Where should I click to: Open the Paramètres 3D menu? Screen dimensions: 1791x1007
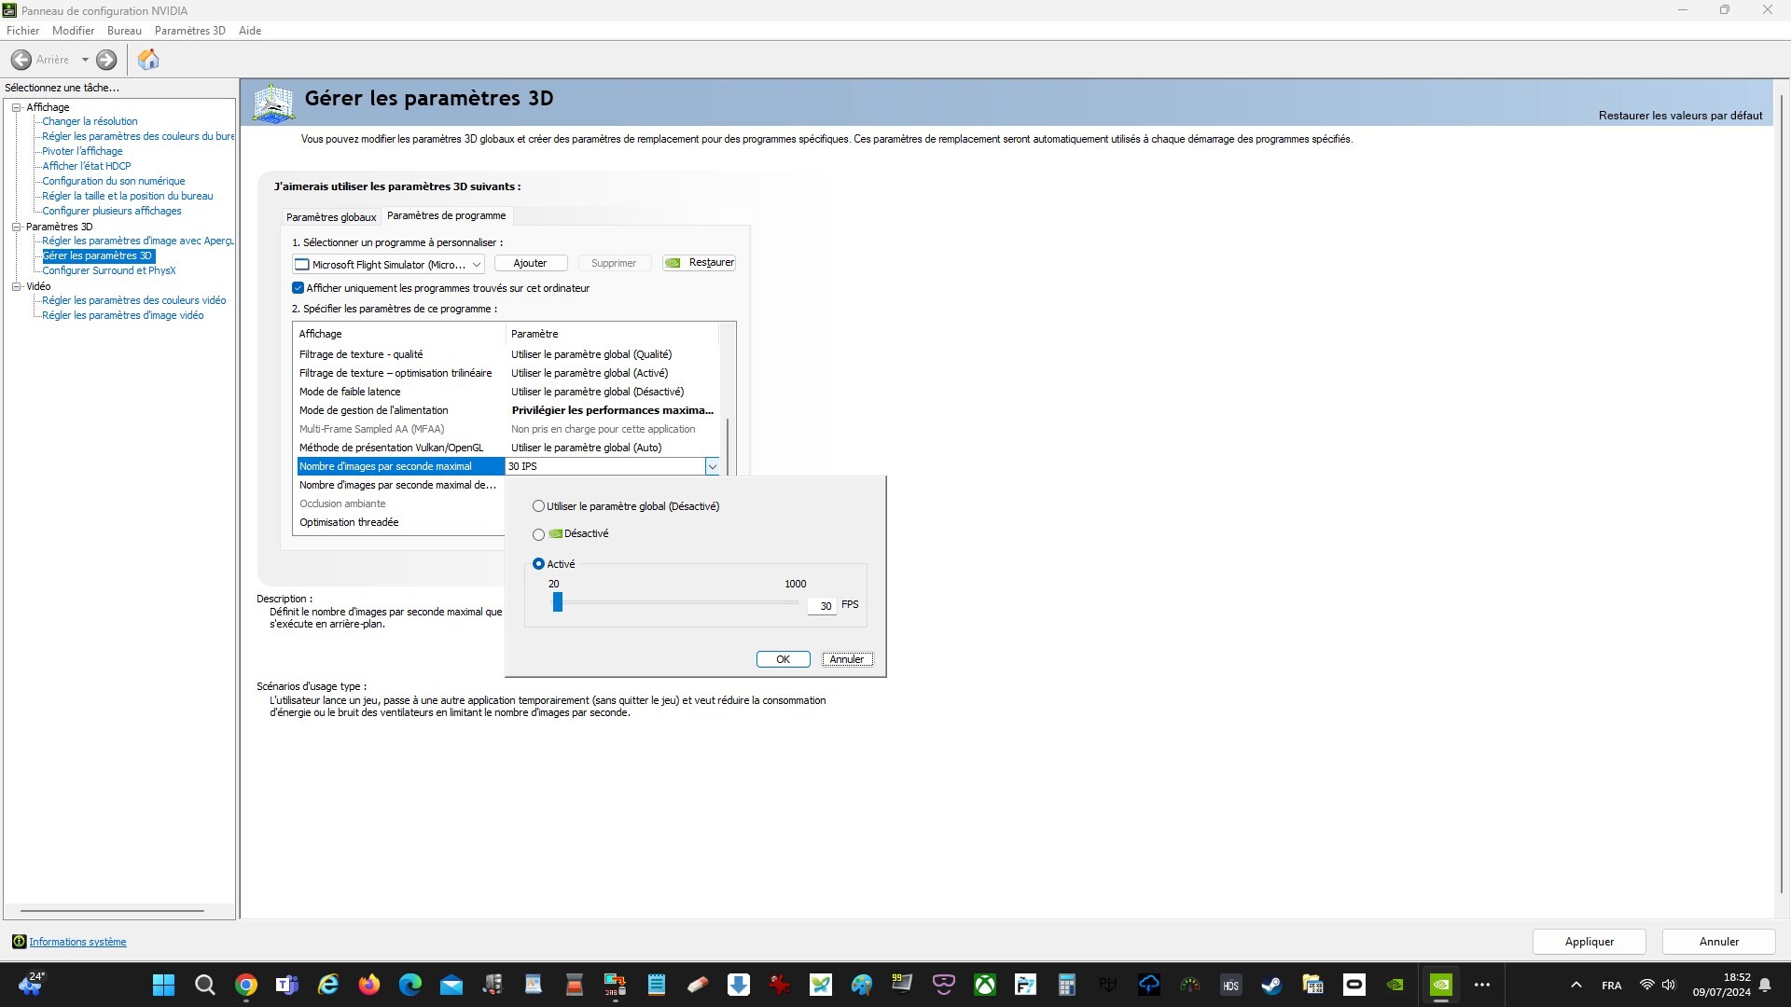(x=189, y=31)
